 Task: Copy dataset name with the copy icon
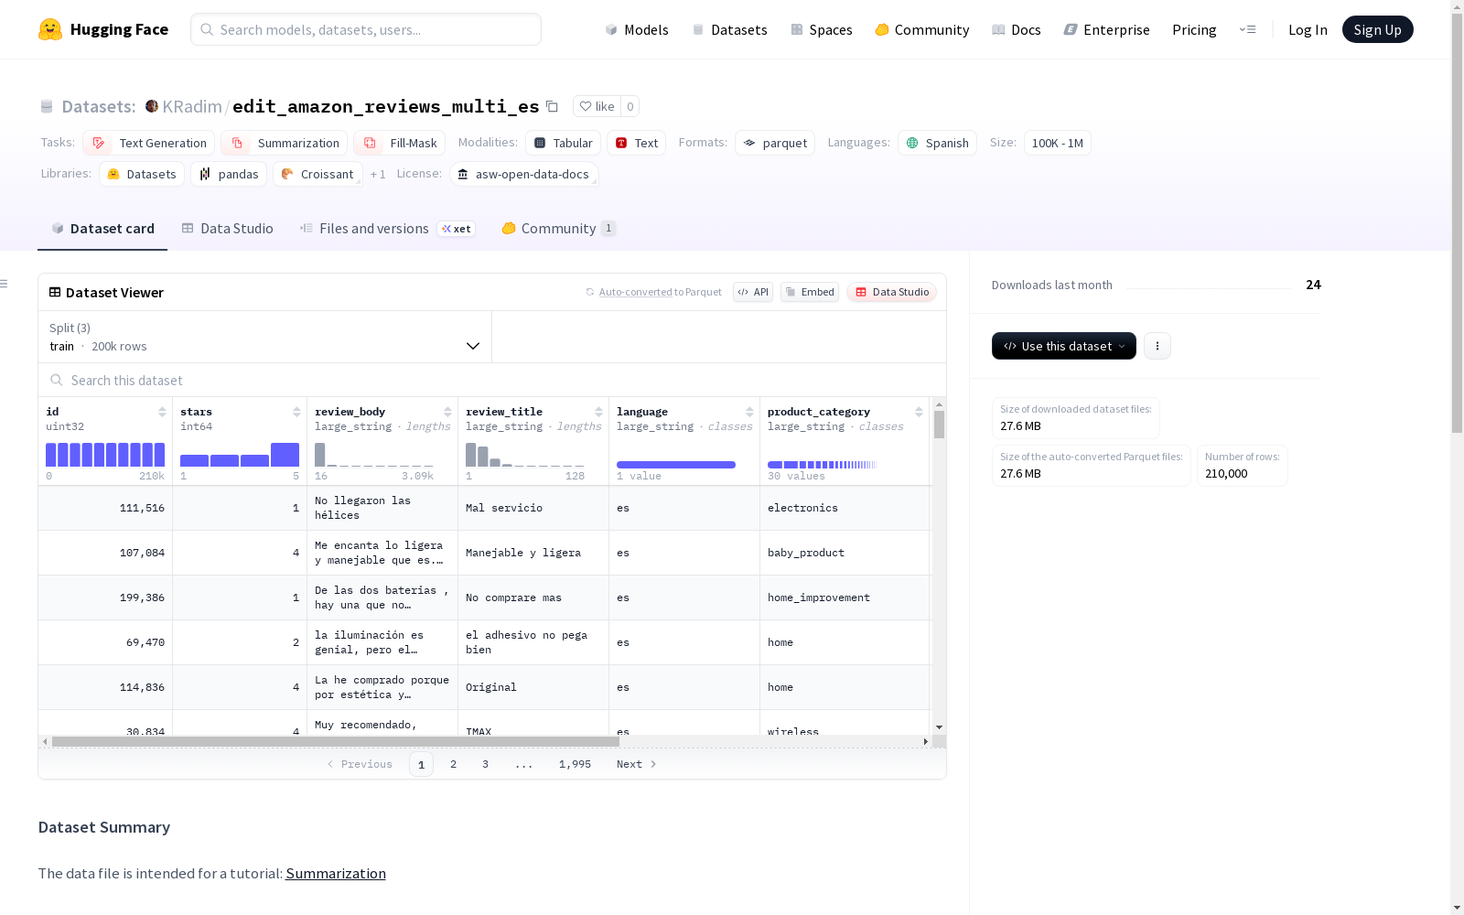552,106
